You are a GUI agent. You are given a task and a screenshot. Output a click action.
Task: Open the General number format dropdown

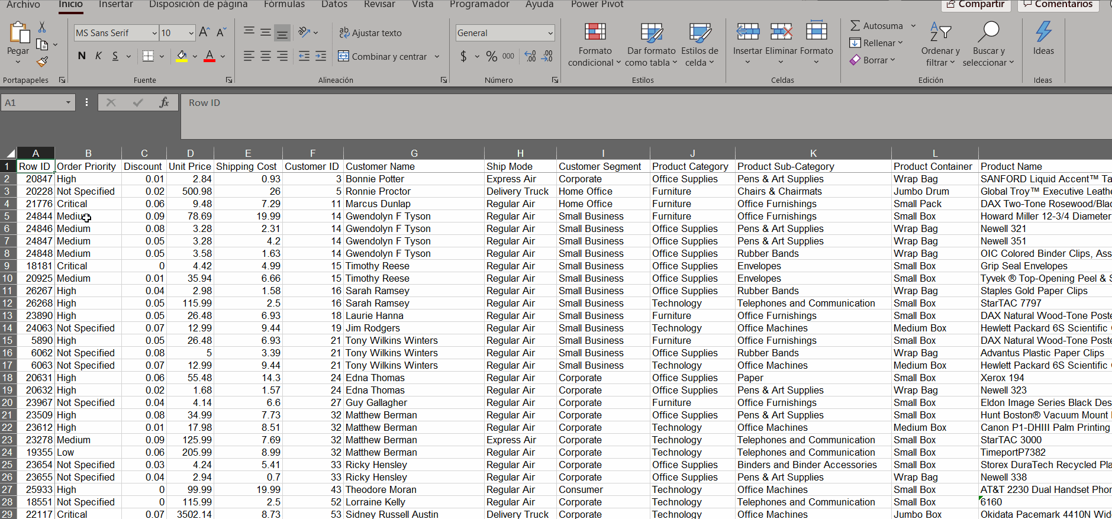(x=550, y=33)
